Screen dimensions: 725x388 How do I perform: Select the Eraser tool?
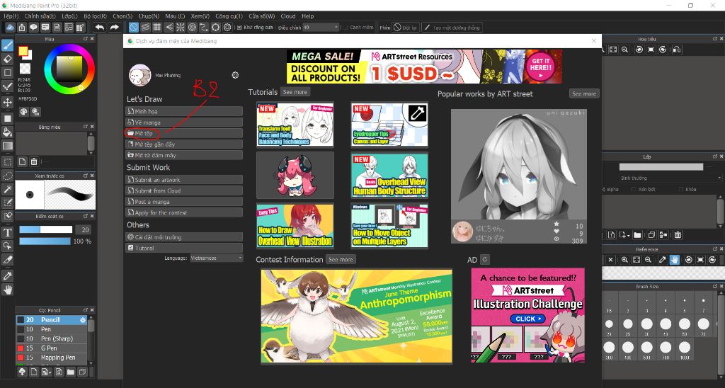click(x=7, y=59)
